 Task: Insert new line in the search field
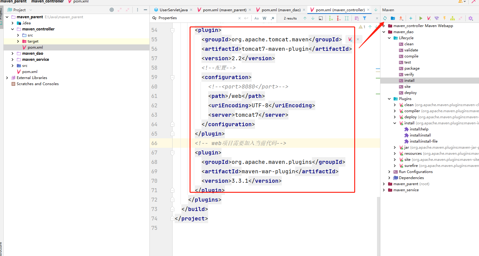coord(246,18)
